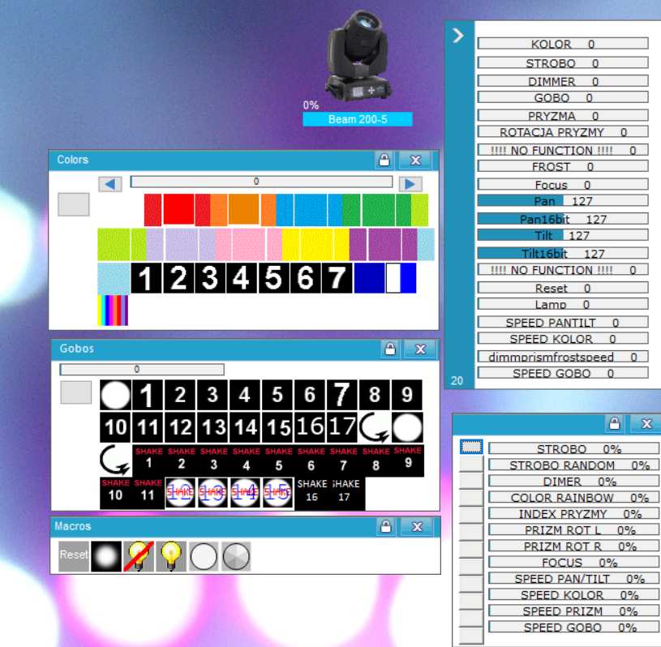Adjust the DIMMER channel bar
Screen dimensions: 661x647
click(563, 81)
